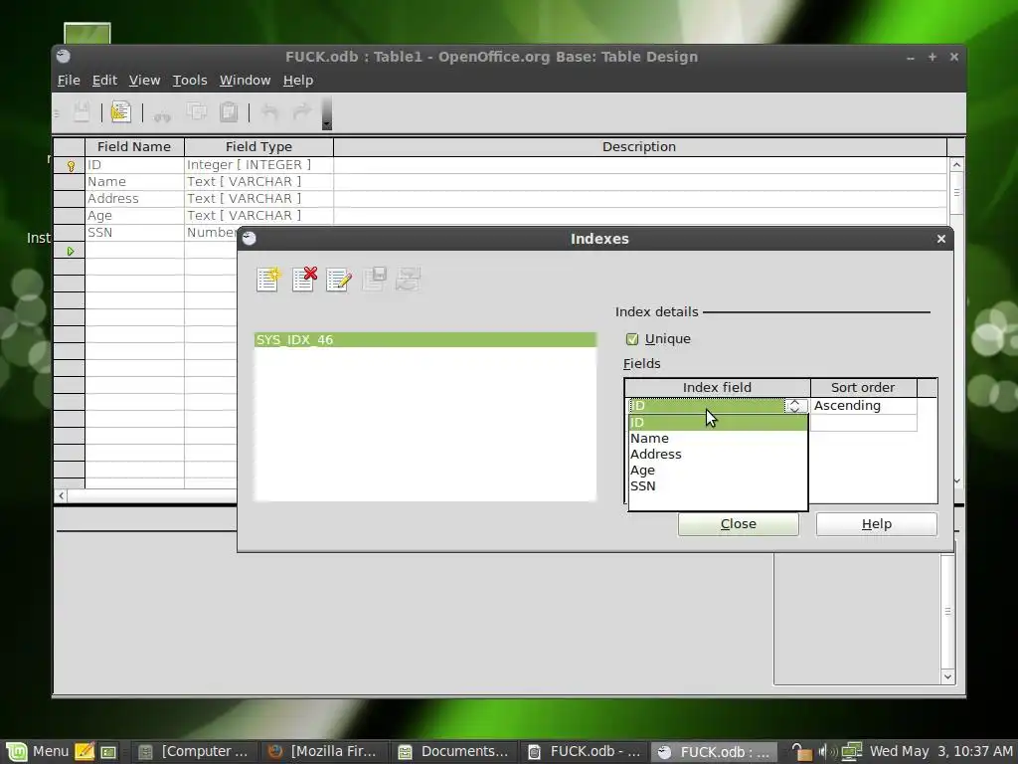Open the View menu
1018x764 pixels.
144,80
